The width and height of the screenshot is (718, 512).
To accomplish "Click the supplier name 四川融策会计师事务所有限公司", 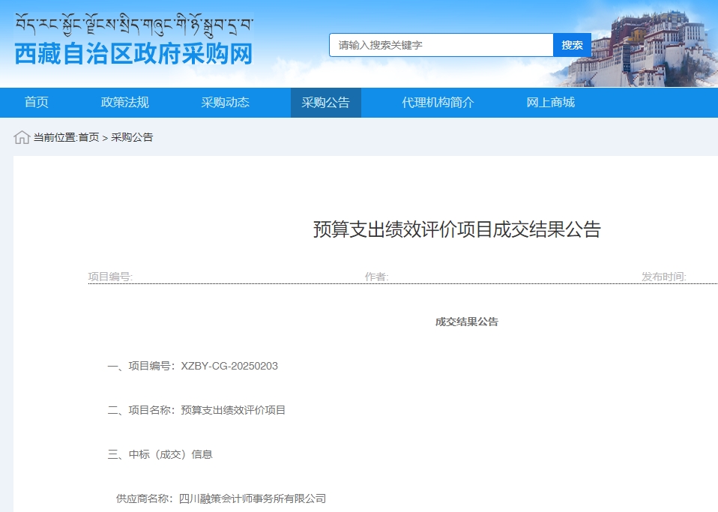I will point(253,499).
